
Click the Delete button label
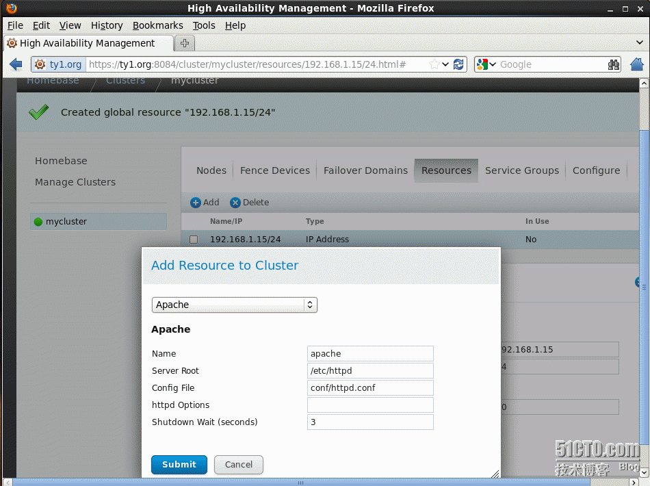click(x=256, y=203)
